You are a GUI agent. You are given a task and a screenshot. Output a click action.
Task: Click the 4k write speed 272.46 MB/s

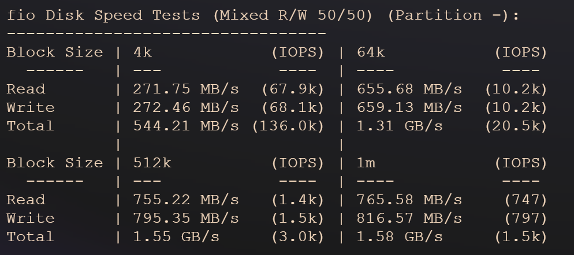[186, 107]
